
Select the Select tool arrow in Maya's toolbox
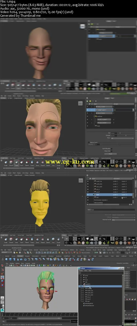(x=2, y=266)
